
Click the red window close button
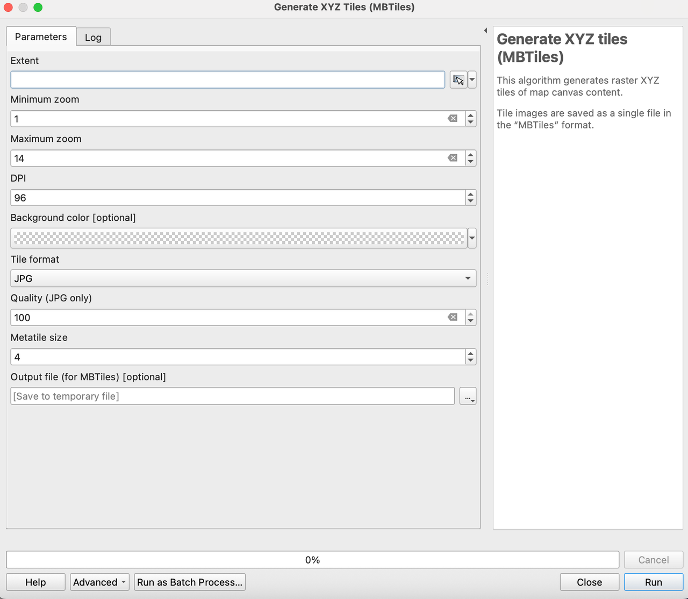point(8,7)
